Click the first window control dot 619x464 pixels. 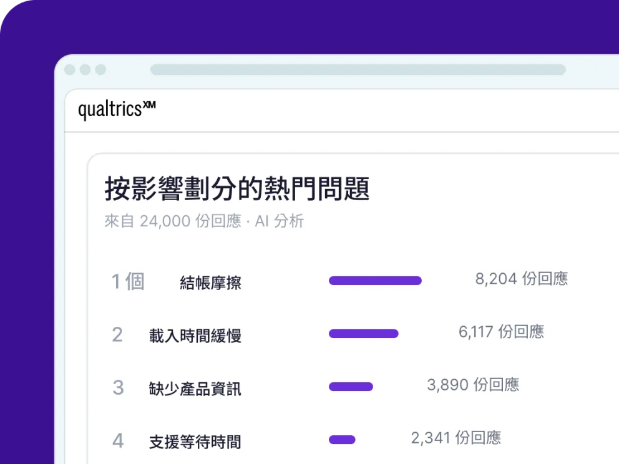[70, 69]
